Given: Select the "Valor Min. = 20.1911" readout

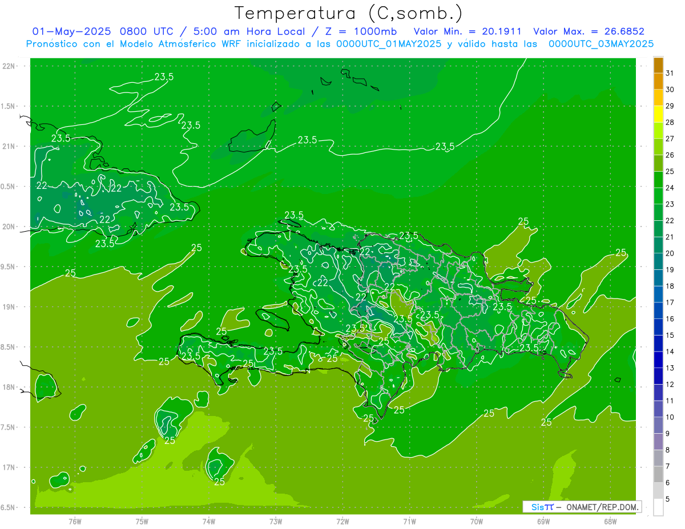Looking at the screenshot, I should tap(468, 31).
